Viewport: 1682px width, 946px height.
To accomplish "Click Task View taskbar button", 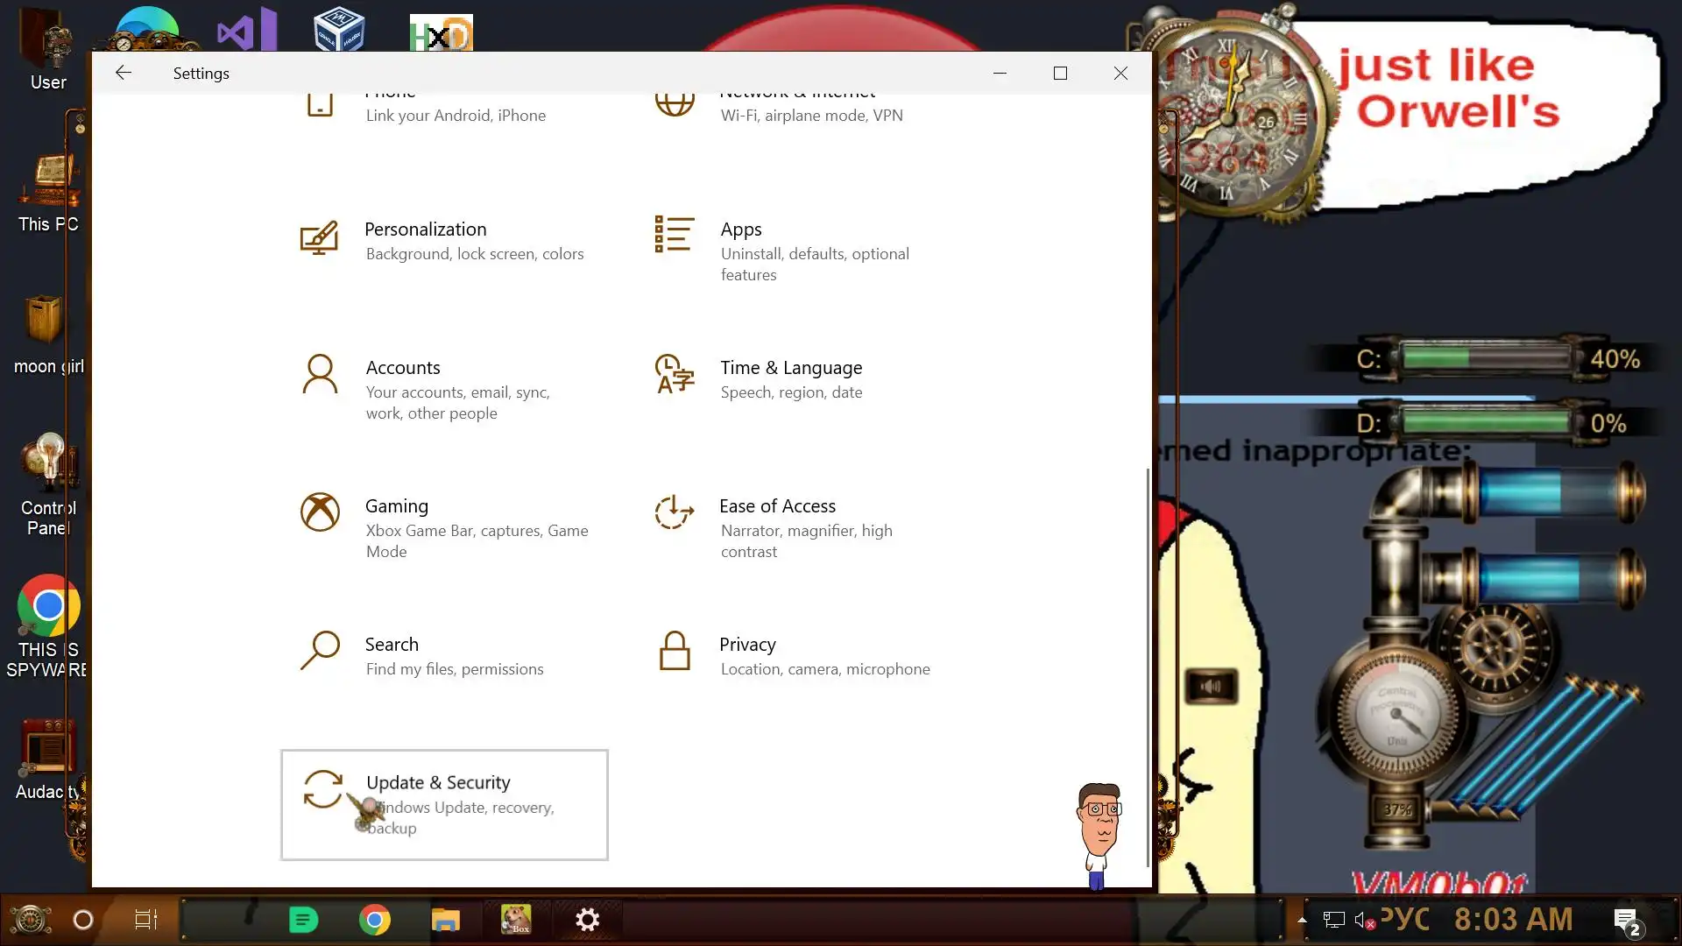I will pos(145,920).
